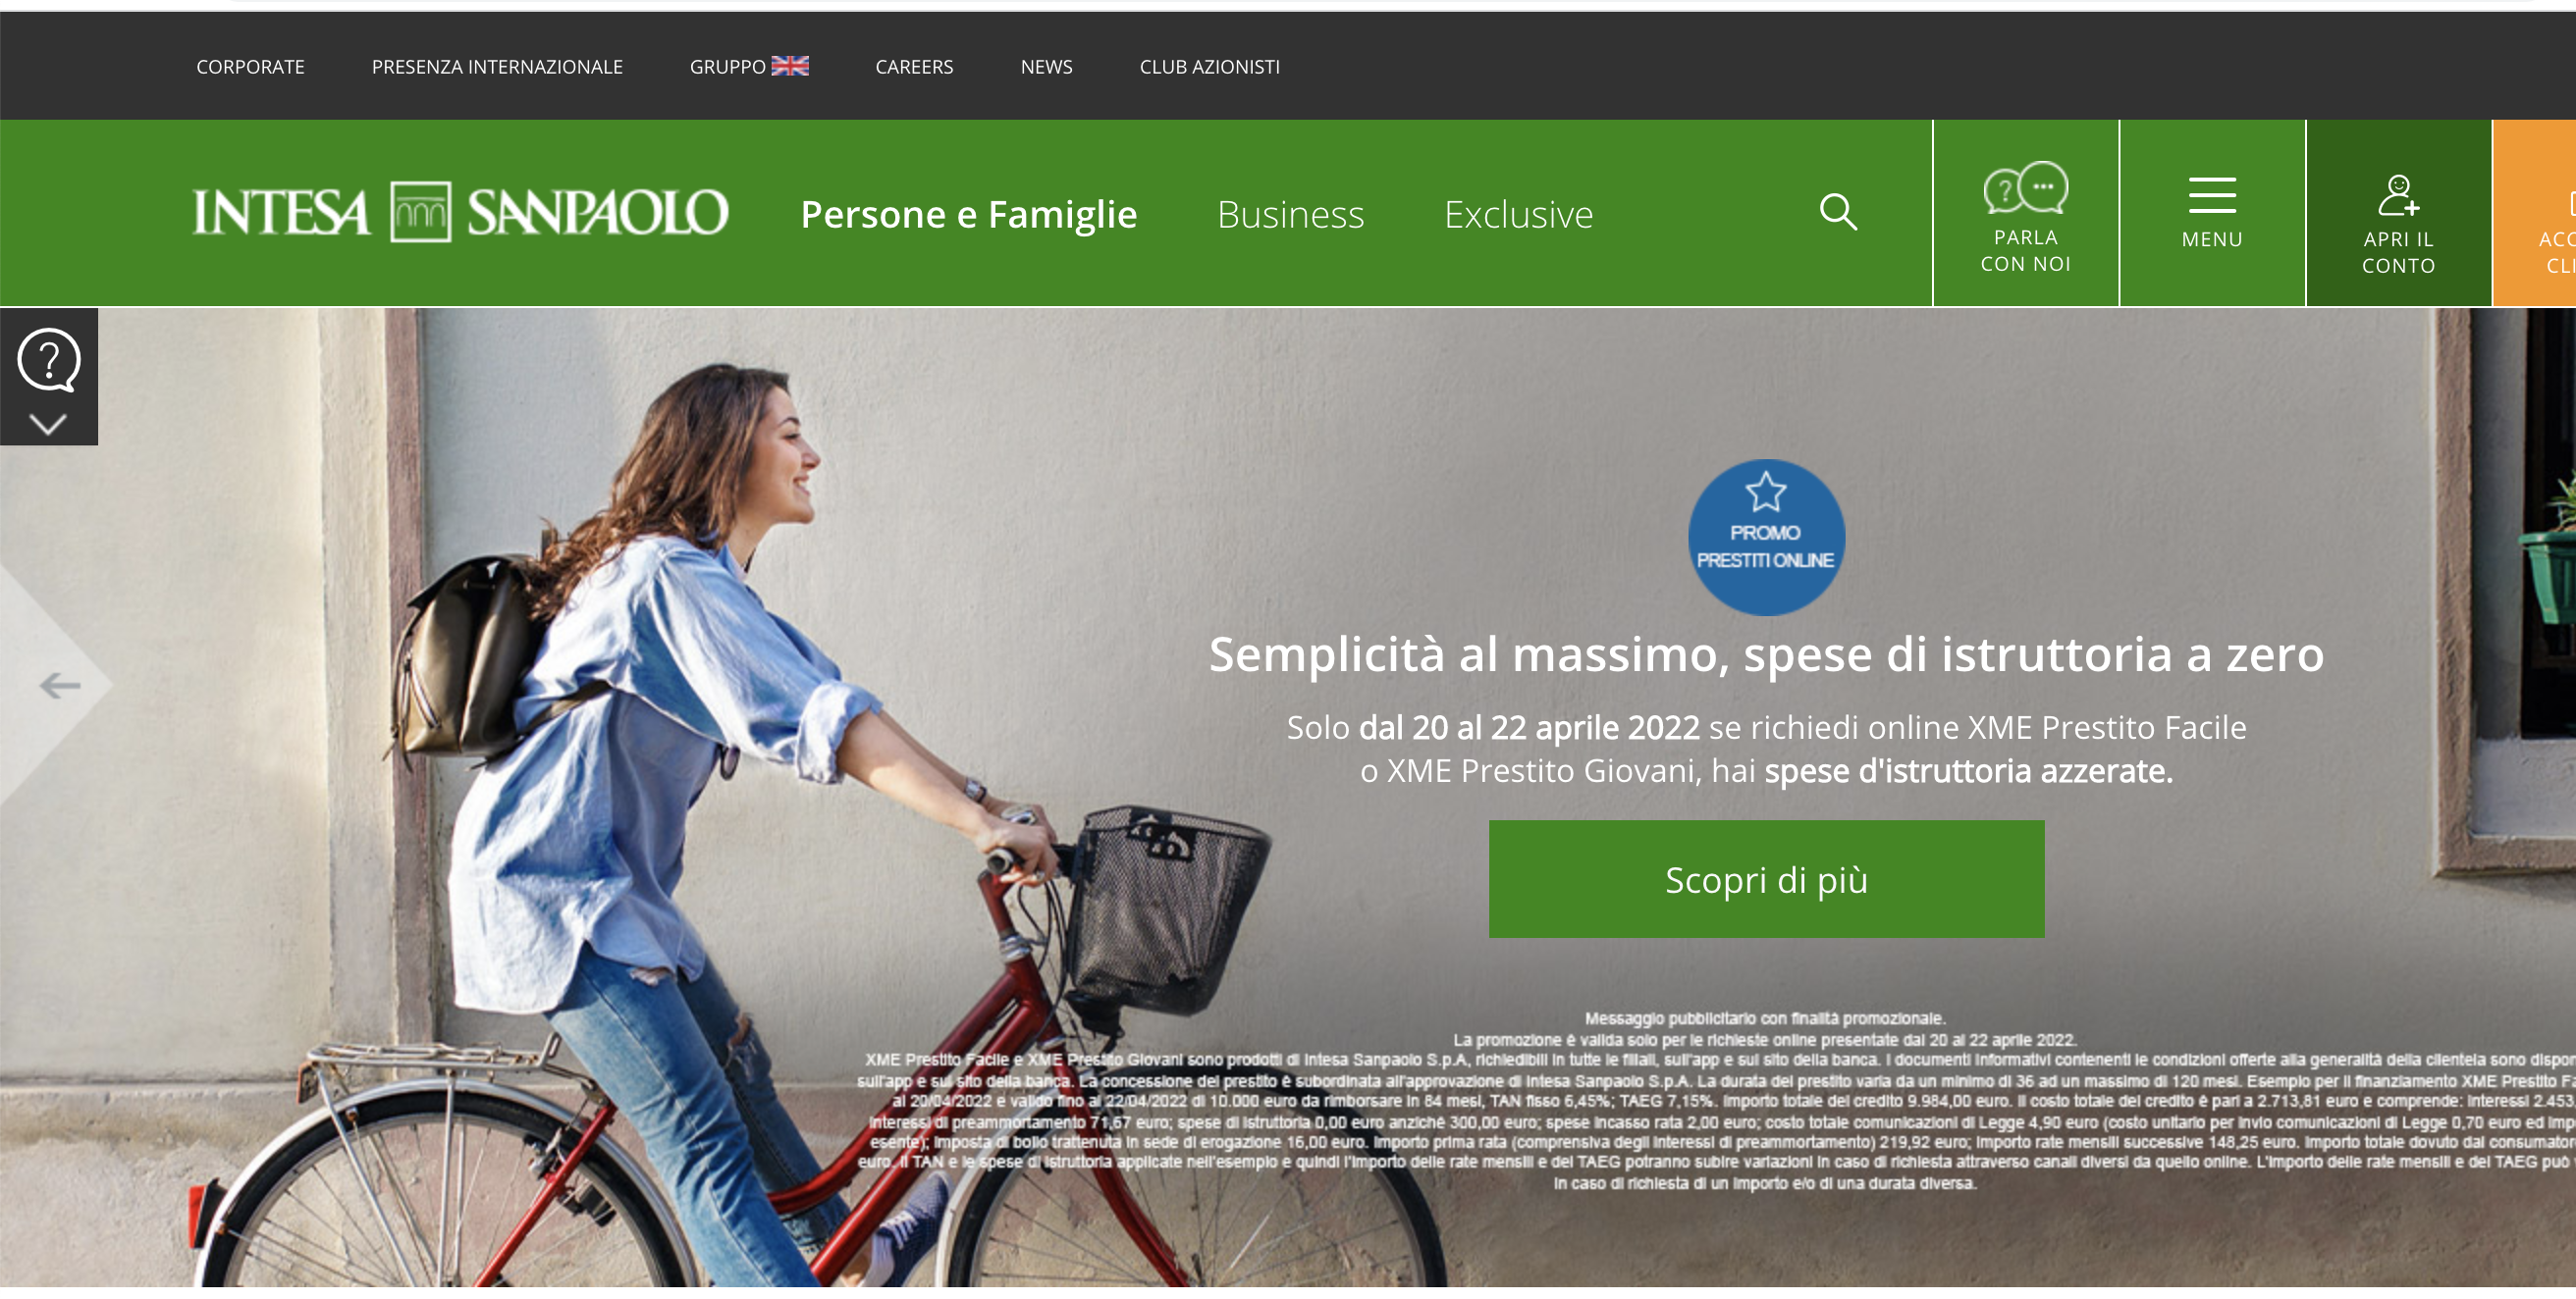Open the Careers link

914,67
